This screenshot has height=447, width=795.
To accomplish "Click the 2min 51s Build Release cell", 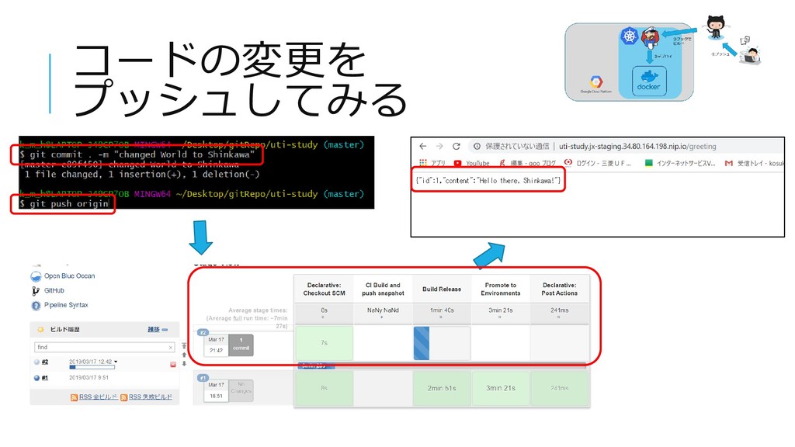I will click(442, 388).
